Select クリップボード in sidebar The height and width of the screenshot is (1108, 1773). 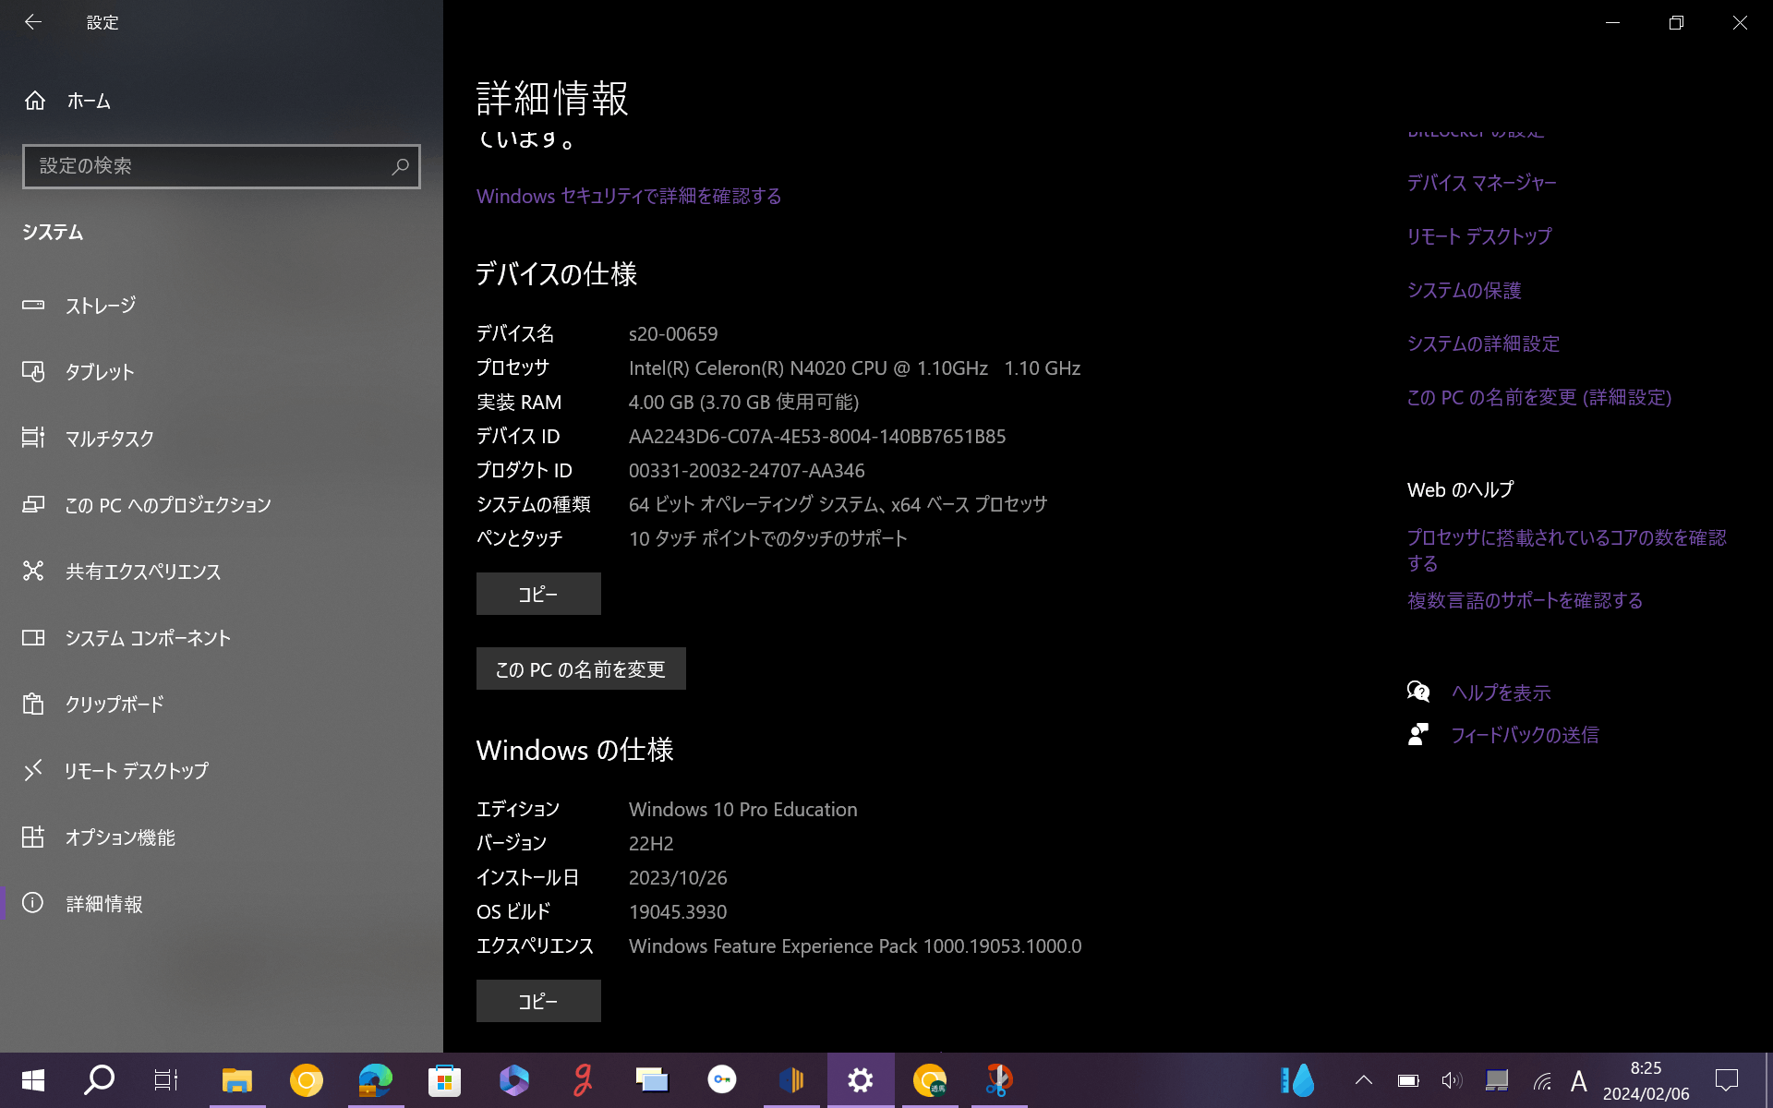114,705
